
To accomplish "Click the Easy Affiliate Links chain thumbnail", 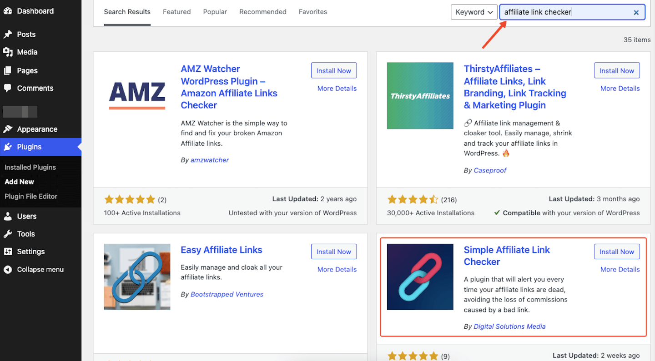I will click(137, 277).
